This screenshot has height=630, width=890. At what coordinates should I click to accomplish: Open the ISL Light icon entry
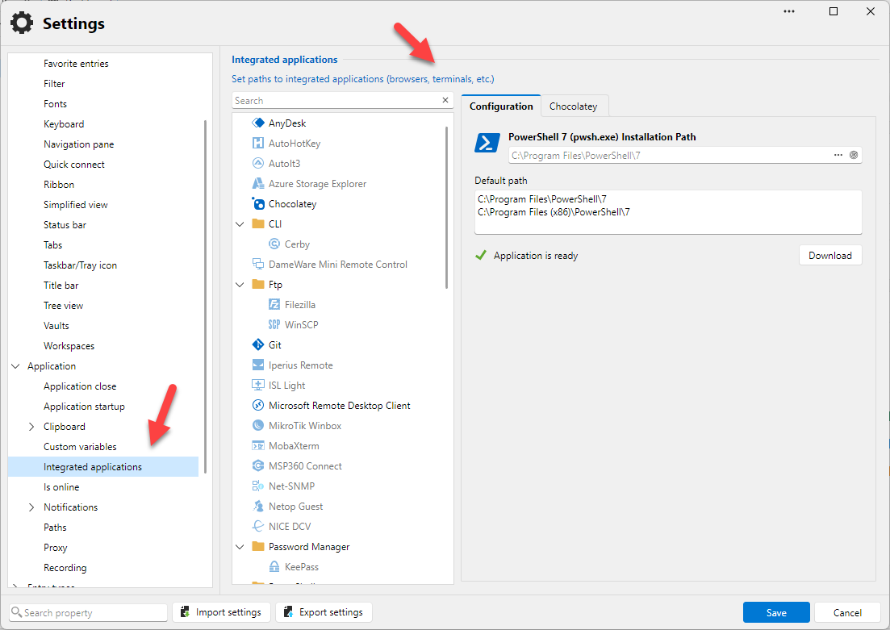pyautogui.click(x=258, y=385)
